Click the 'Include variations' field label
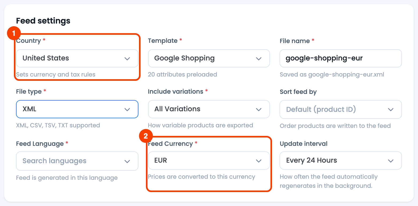 click(x=176, y=91)
